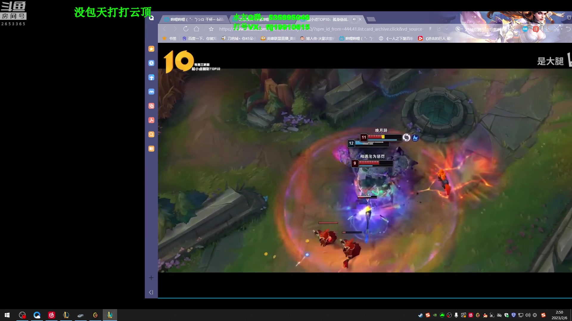Open clock showing 2:50 2023/2/6

pos(559,315)
